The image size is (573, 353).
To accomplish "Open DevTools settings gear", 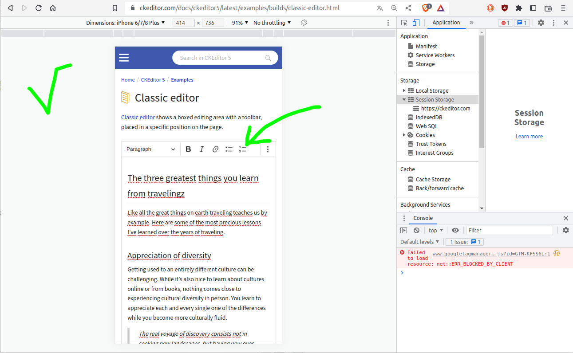I will coord(541,23).
